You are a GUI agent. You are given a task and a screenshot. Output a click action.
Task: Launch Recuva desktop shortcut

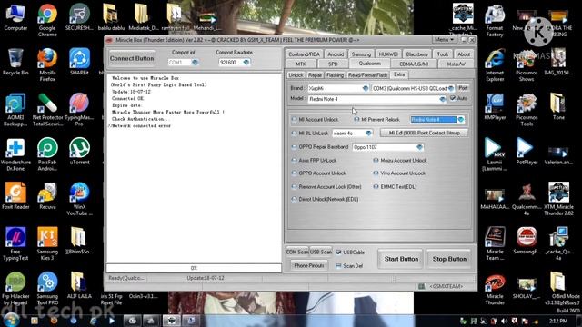click(47, 196)
